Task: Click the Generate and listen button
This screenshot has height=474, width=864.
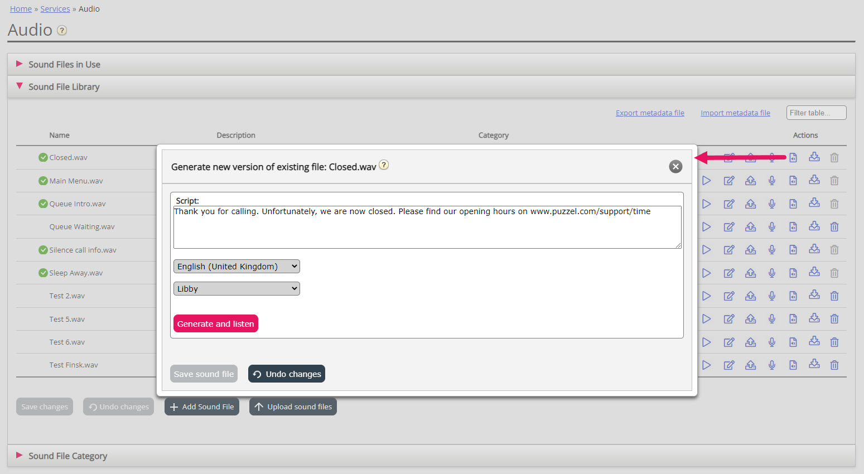Action: 215,324
